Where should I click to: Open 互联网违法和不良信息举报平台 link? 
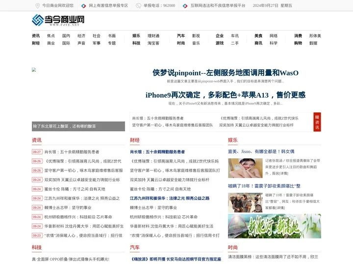218,5
